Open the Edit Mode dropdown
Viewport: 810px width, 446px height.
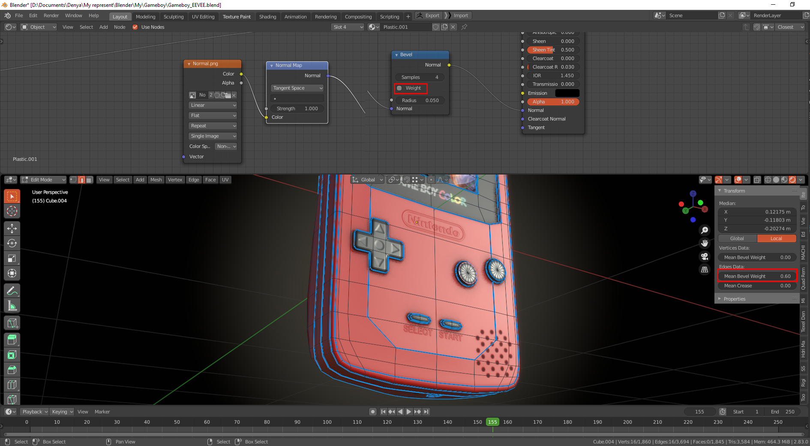(x=43, y=180)
